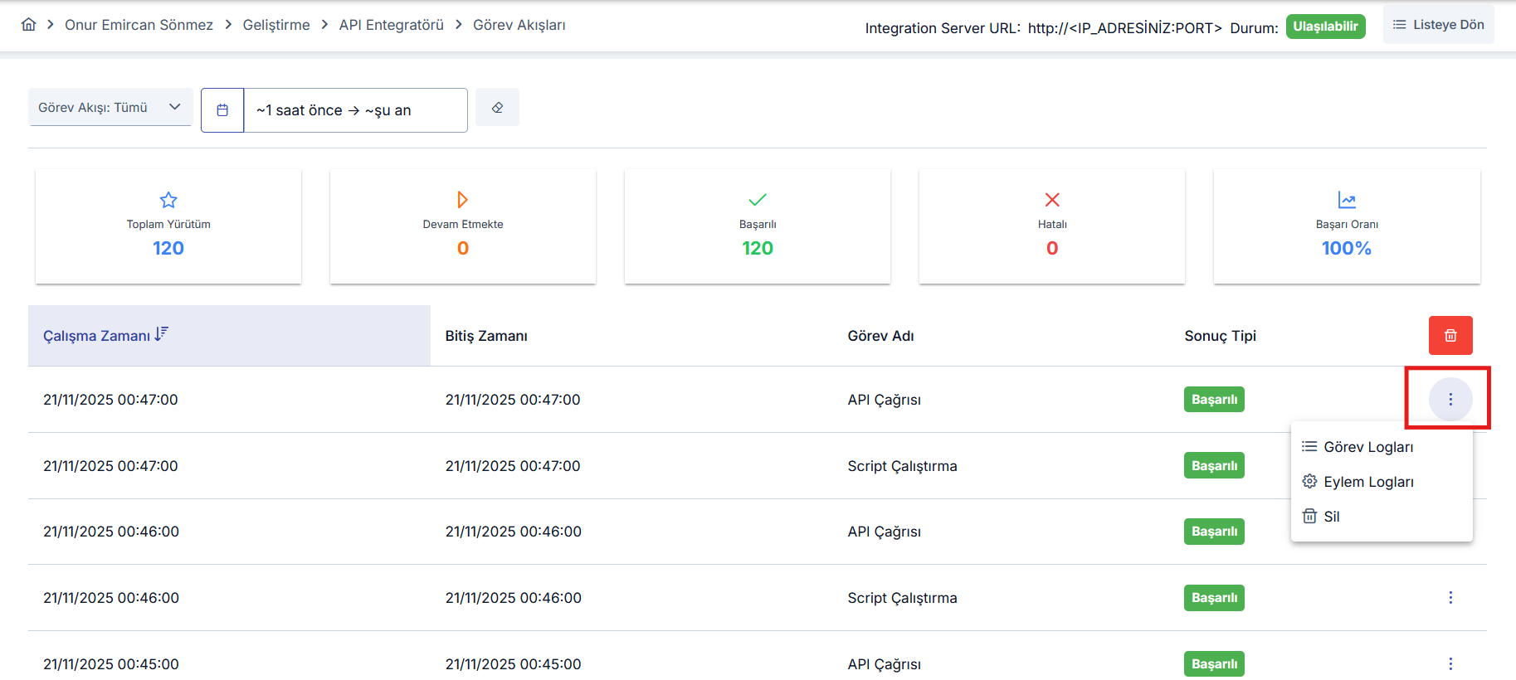
Task: Select Görev Logları from the context menu
Action: pyautogui.click(x=1367, y=447)
